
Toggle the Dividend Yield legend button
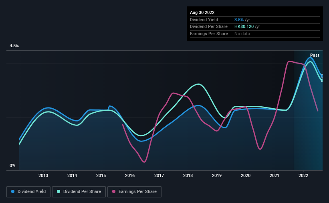28,192
